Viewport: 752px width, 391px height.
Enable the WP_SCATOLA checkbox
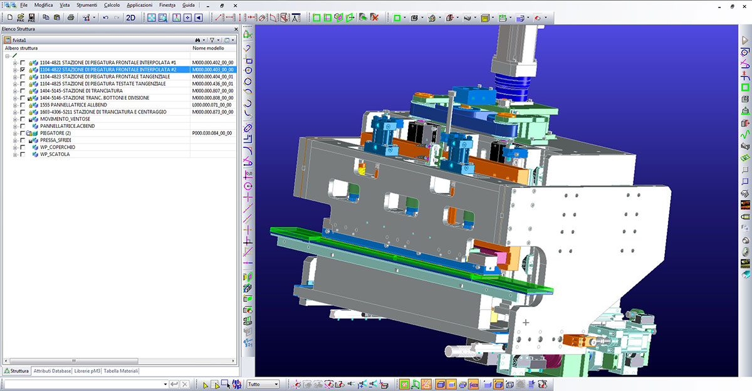tap(23, 154)
